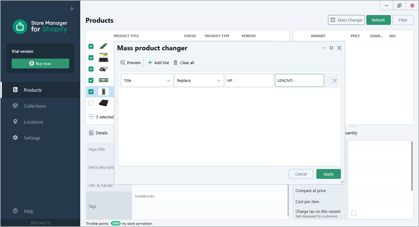Open the Help section in sidebar

pyautogui.click(x=40, y=211)
